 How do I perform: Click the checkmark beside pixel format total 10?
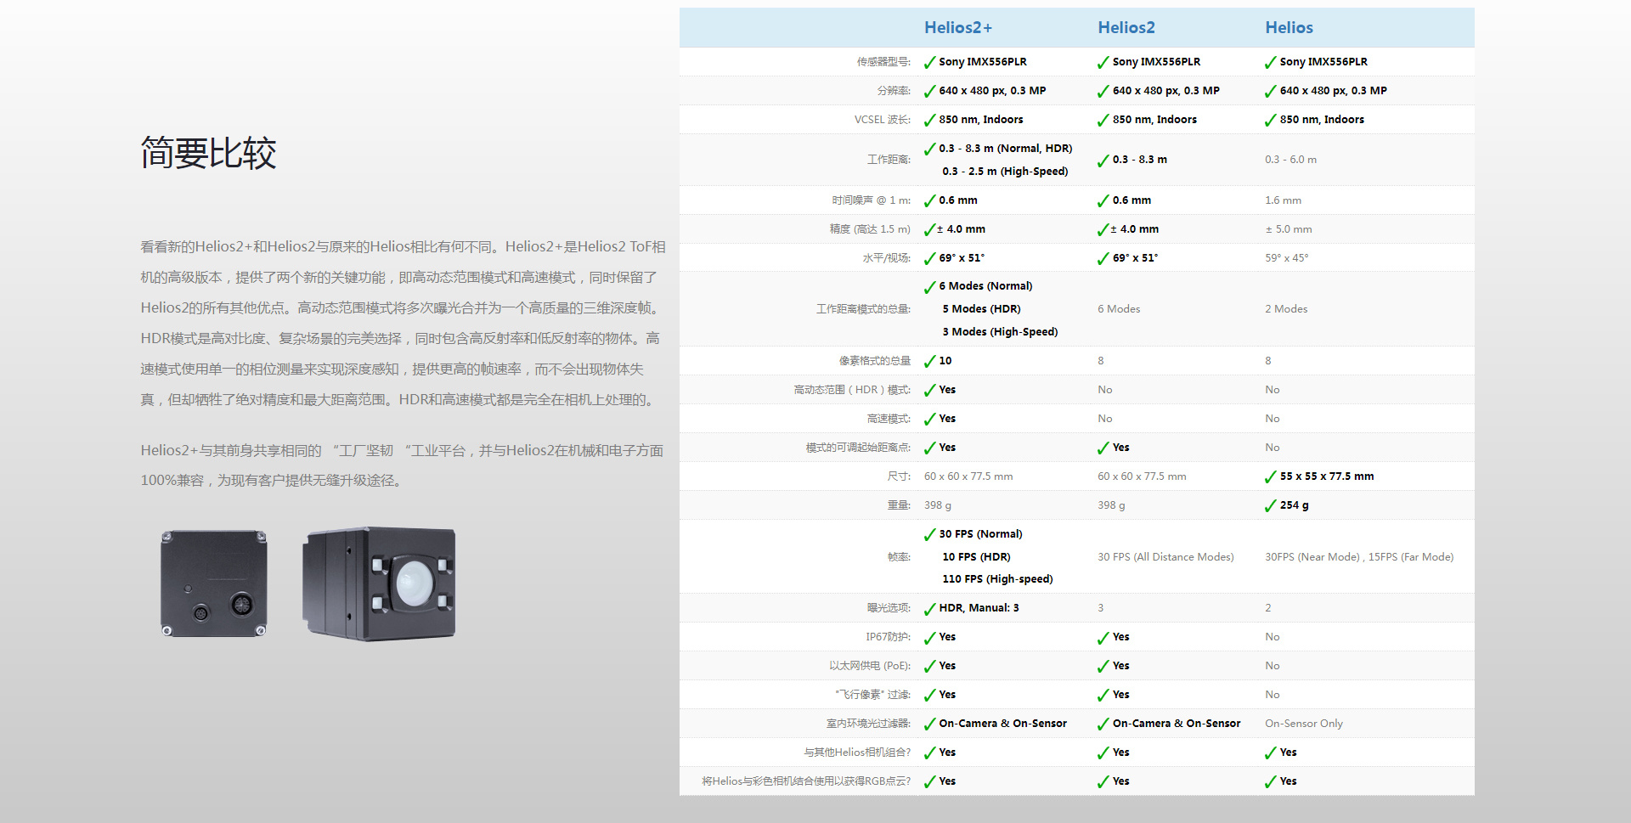[929, 362]
